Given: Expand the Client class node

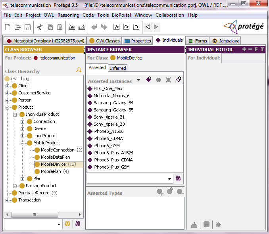Looking at the screenshot, I should [7, 86].
